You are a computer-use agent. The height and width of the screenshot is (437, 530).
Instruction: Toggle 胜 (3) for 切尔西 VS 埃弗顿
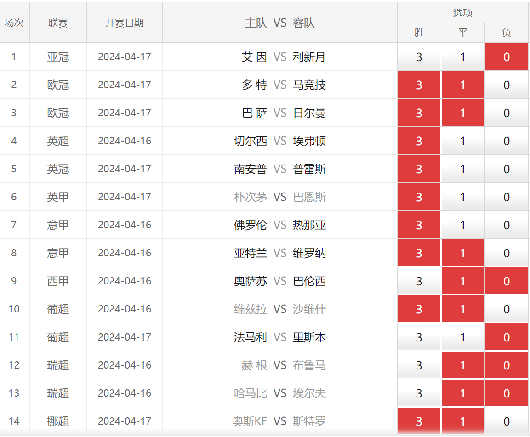[x=419, y=141]
